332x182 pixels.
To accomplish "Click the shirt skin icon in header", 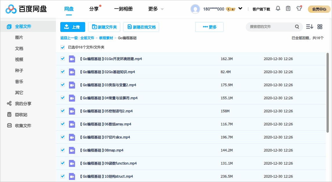I will [x=299, y=8].
